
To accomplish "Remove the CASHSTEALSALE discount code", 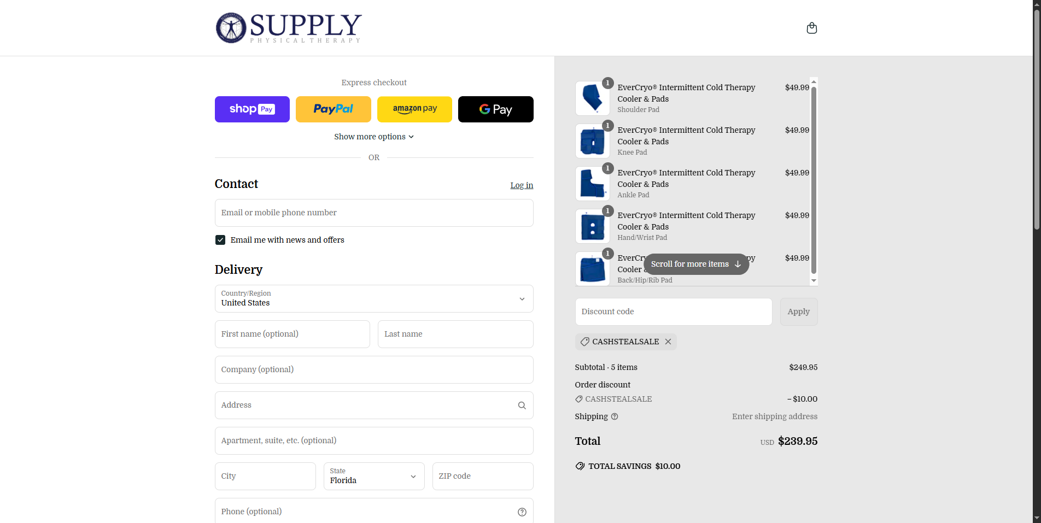I will [668, 342].
